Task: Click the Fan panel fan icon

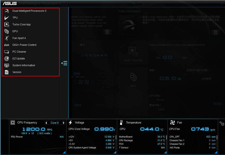Action: click(x=172, y=123)
